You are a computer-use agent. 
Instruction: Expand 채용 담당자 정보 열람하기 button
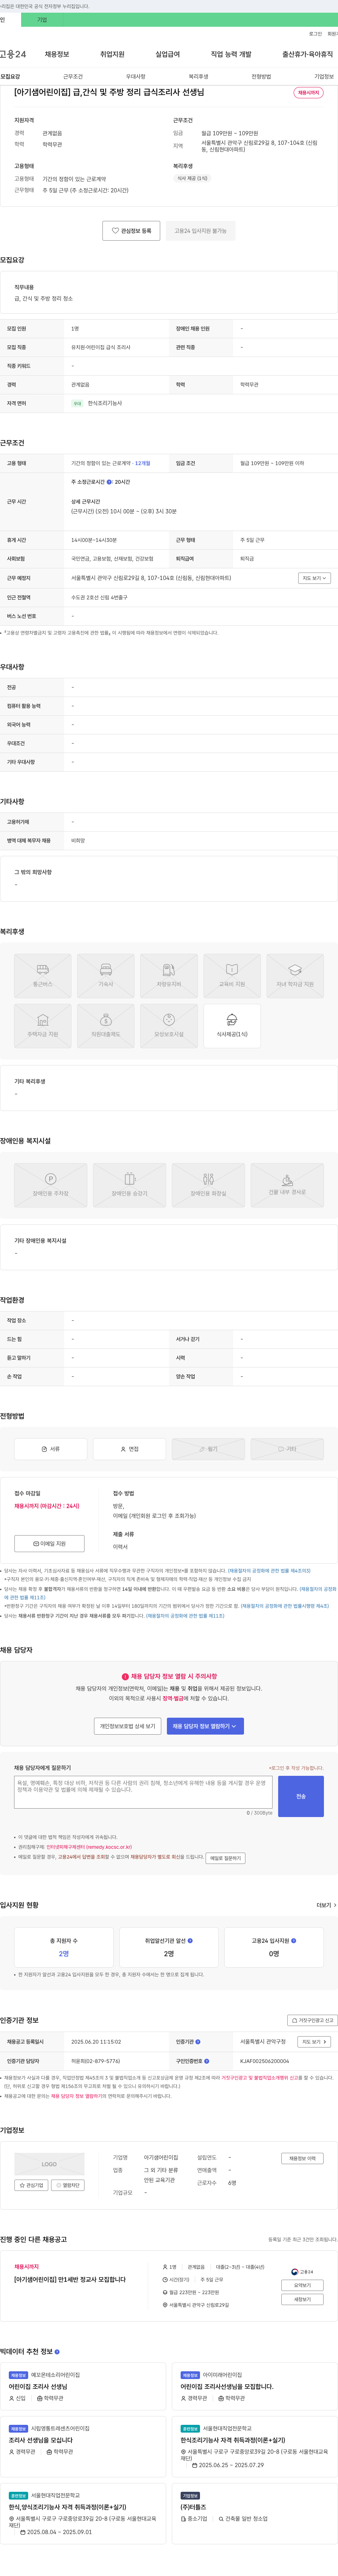pos(205,1726)
